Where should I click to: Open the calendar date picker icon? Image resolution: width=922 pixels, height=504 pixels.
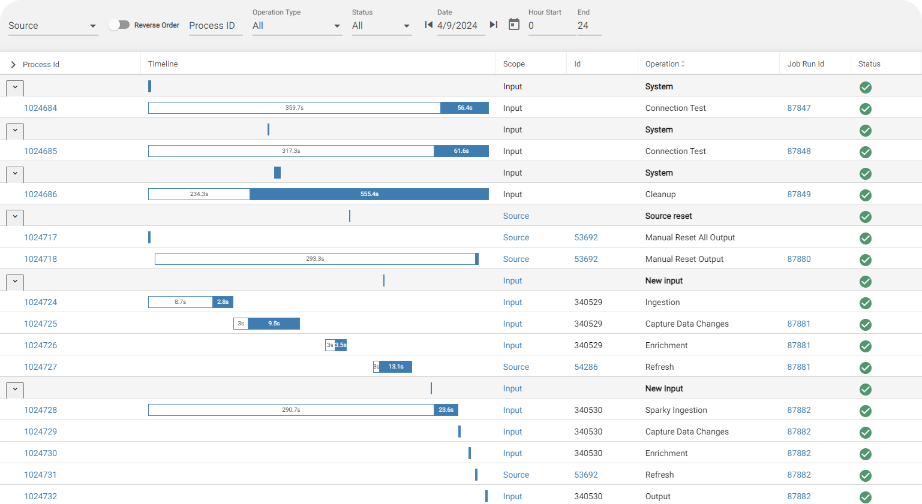pyautogui.click(x=514, y=24)
